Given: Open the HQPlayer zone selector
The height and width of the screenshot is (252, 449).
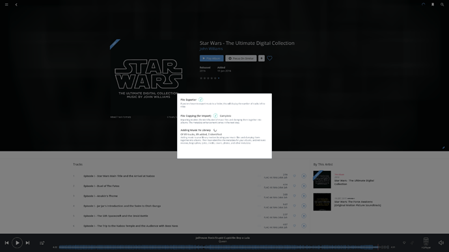Looking at the screenshot, I should point(426,243).
